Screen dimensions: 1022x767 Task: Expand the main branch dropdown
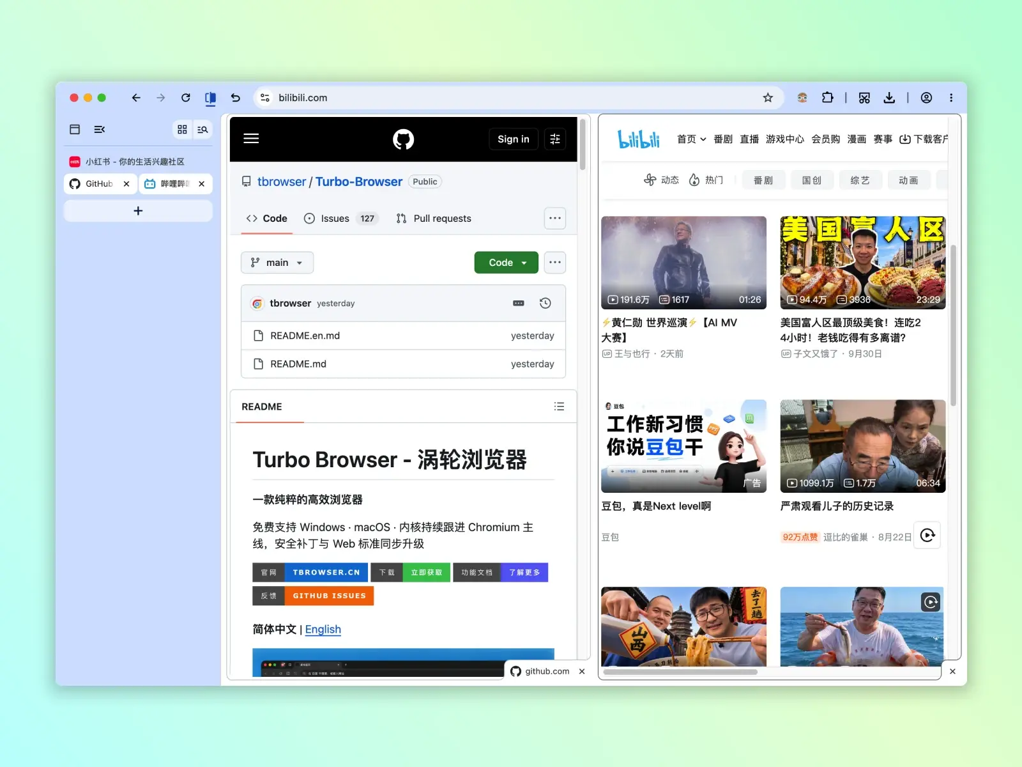(x=277, y=263)
